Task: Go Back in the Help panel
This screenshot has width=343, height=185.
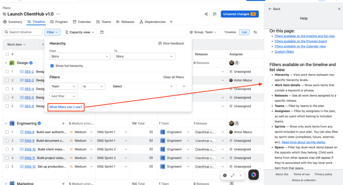Action: click(x=274, y=9)
